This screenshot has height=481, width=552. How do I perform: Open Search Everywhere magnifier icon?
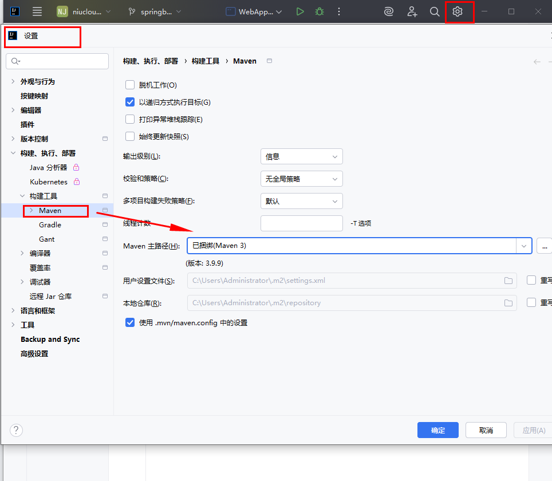(435, 11)
